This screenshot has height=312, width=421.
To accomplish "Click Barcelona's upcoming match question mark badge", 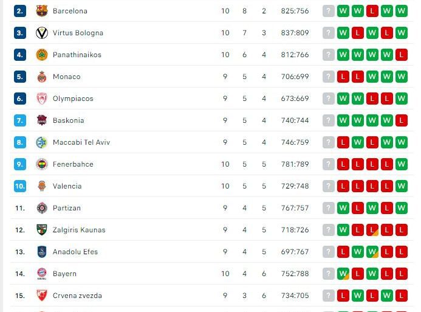I will [329, 11].
